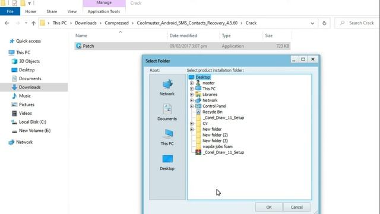Expand the CV folder node

pyautogui.click(x=192, y=124)
